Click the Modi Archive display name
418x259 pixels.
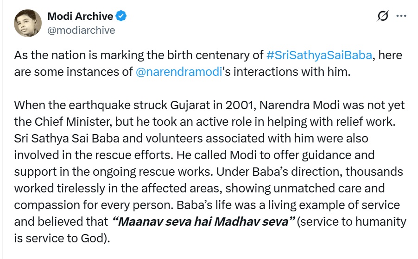[80, 16]
